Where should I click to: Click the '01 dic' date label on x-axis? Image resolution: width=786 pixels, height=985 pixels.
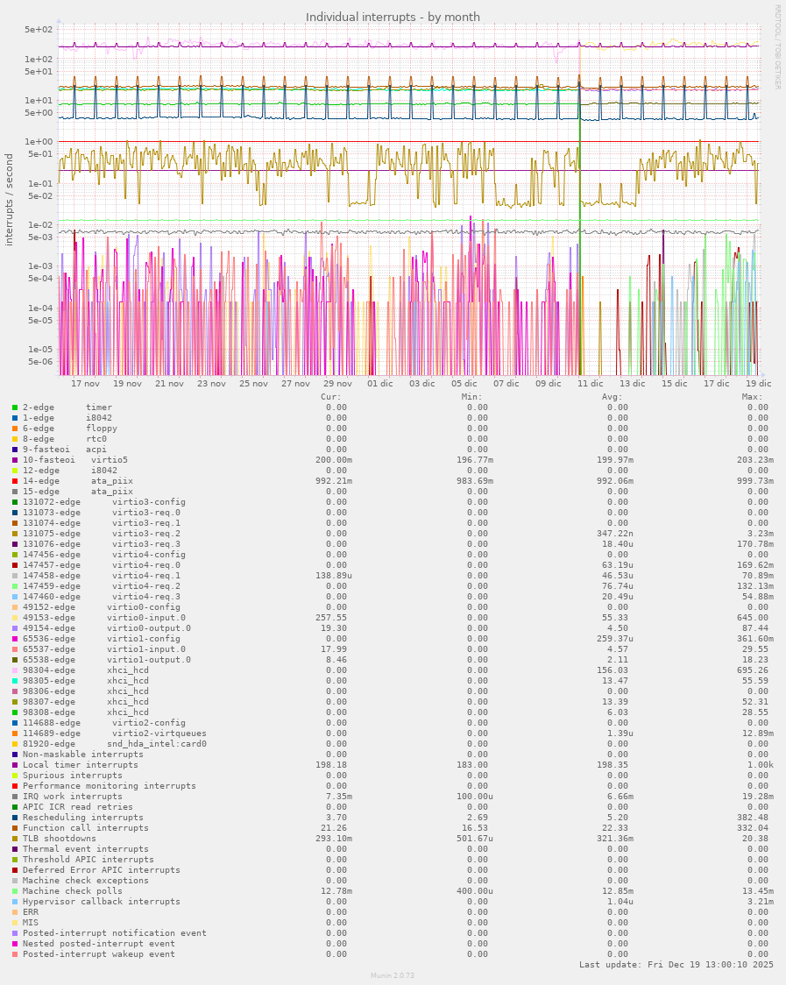click(x=380, y=383)
